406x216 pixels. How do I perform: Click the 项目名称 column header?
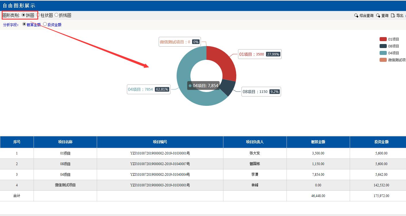point(65,142)
